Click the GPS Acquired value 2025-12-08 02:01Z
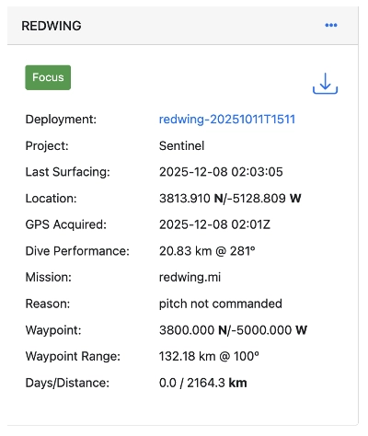This screenshot has height=436, width=368. [x=214, y=224]
